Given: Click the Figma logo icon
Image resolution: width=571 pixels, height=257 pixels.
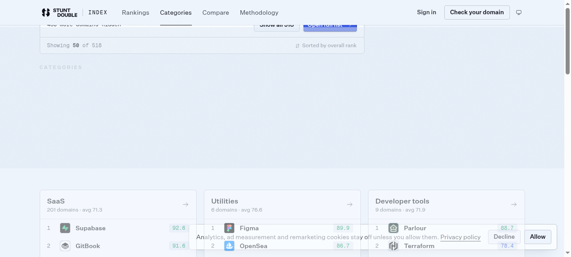Looking at the screenshot, I should coord(229,228).
